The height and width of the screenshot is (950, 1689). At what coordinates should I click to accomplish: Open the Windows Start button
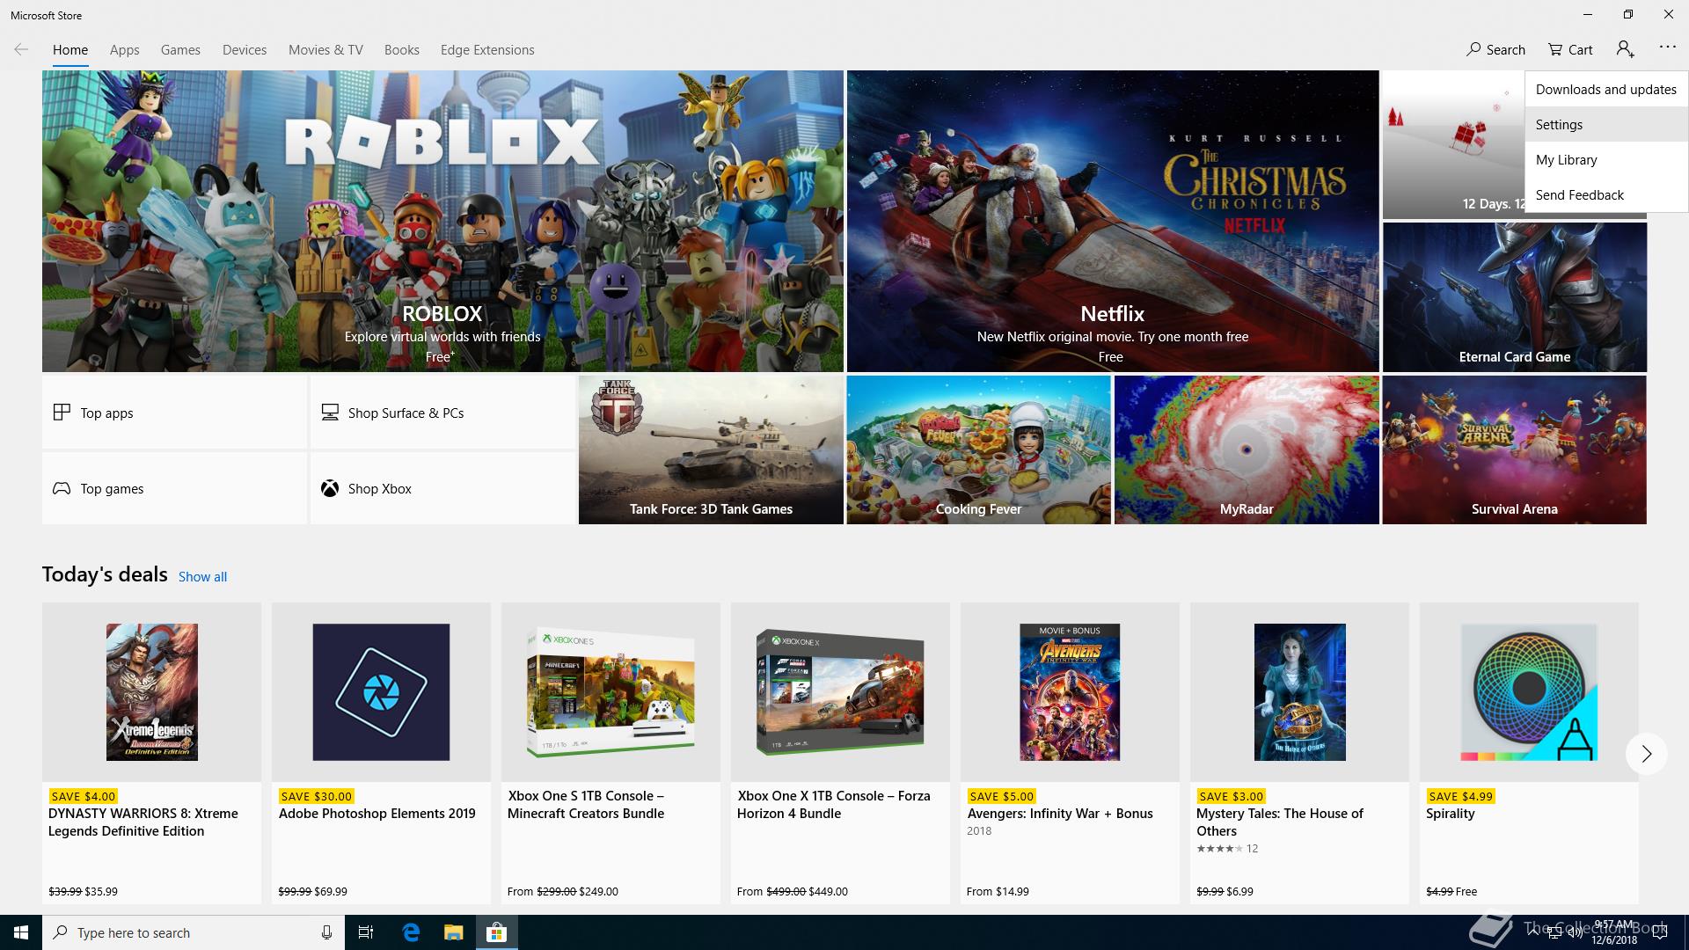[x=21, y=932]
